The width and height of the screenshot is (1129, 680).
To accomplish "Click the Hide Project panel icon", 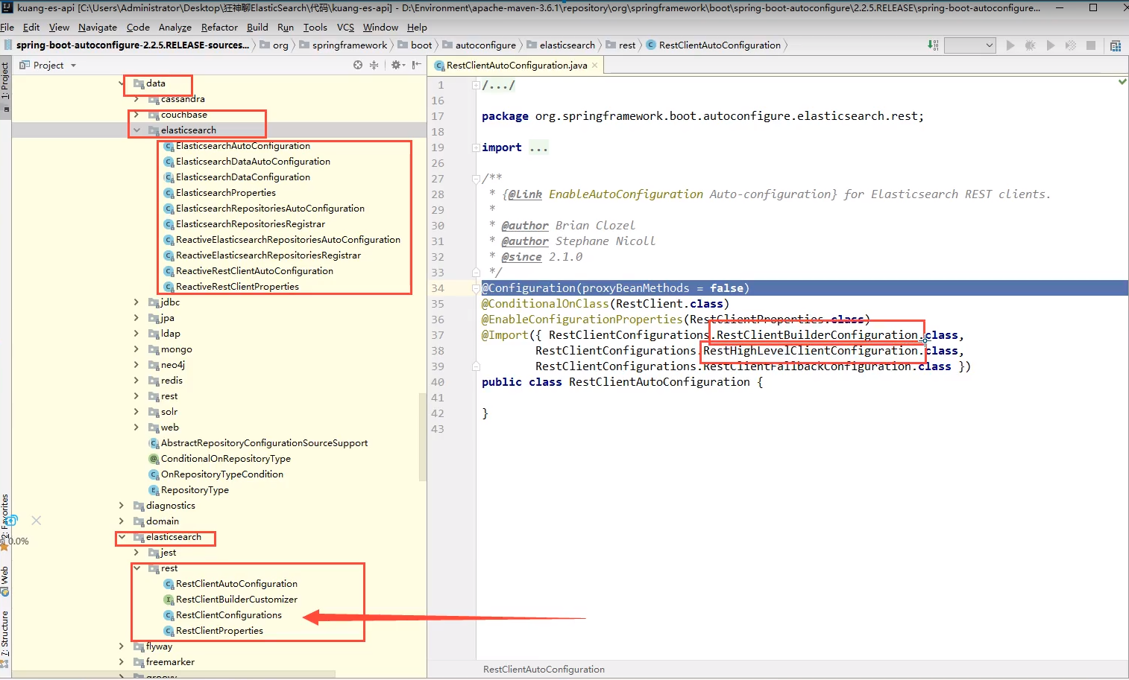I will point(417,65).
